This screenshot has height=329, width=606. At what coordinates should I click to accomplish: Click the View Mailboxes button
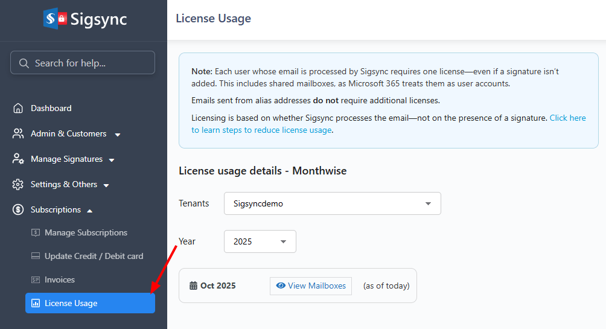311,286
